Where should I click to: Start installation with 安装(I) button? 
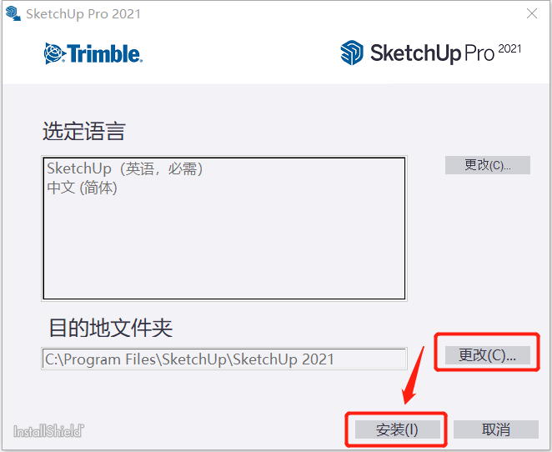[398, 429]
